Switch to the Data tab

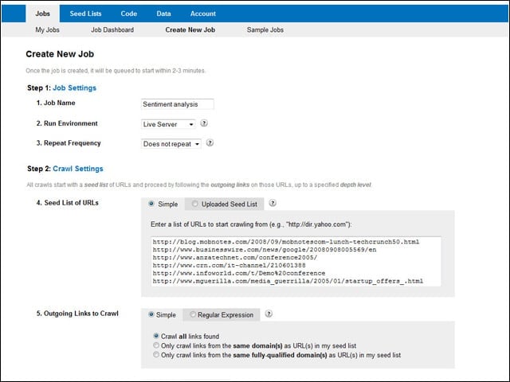tap(163, 14)
